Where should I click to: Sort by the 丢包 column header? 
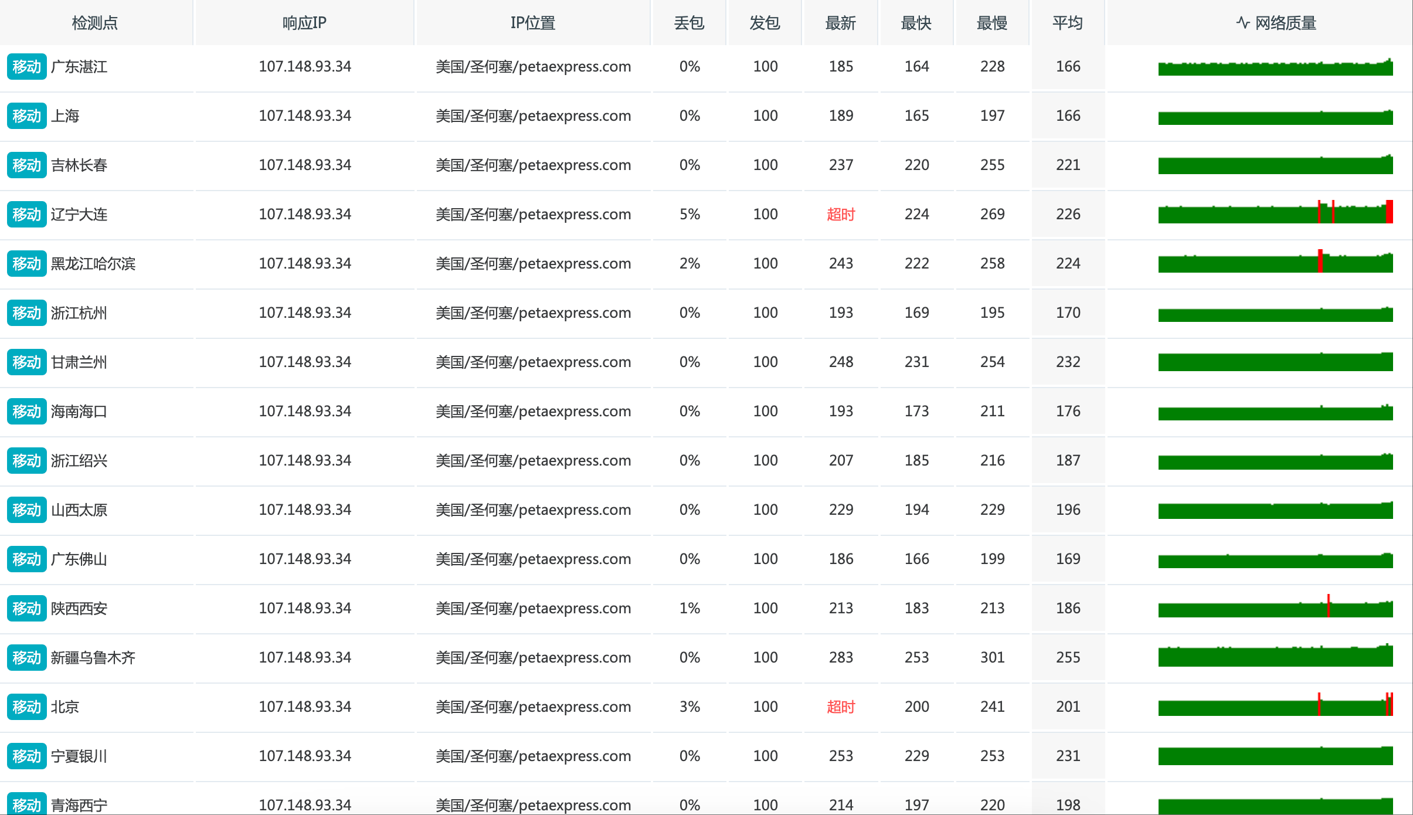[x=689, y=23]
